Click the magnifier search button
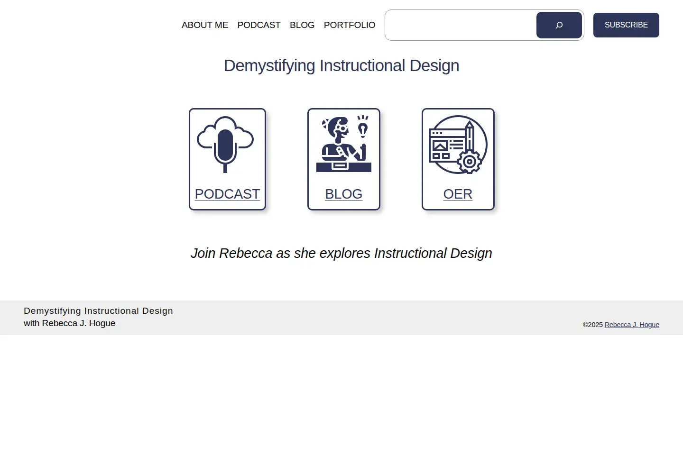This screenshot has height=474, width=683. 559,25
